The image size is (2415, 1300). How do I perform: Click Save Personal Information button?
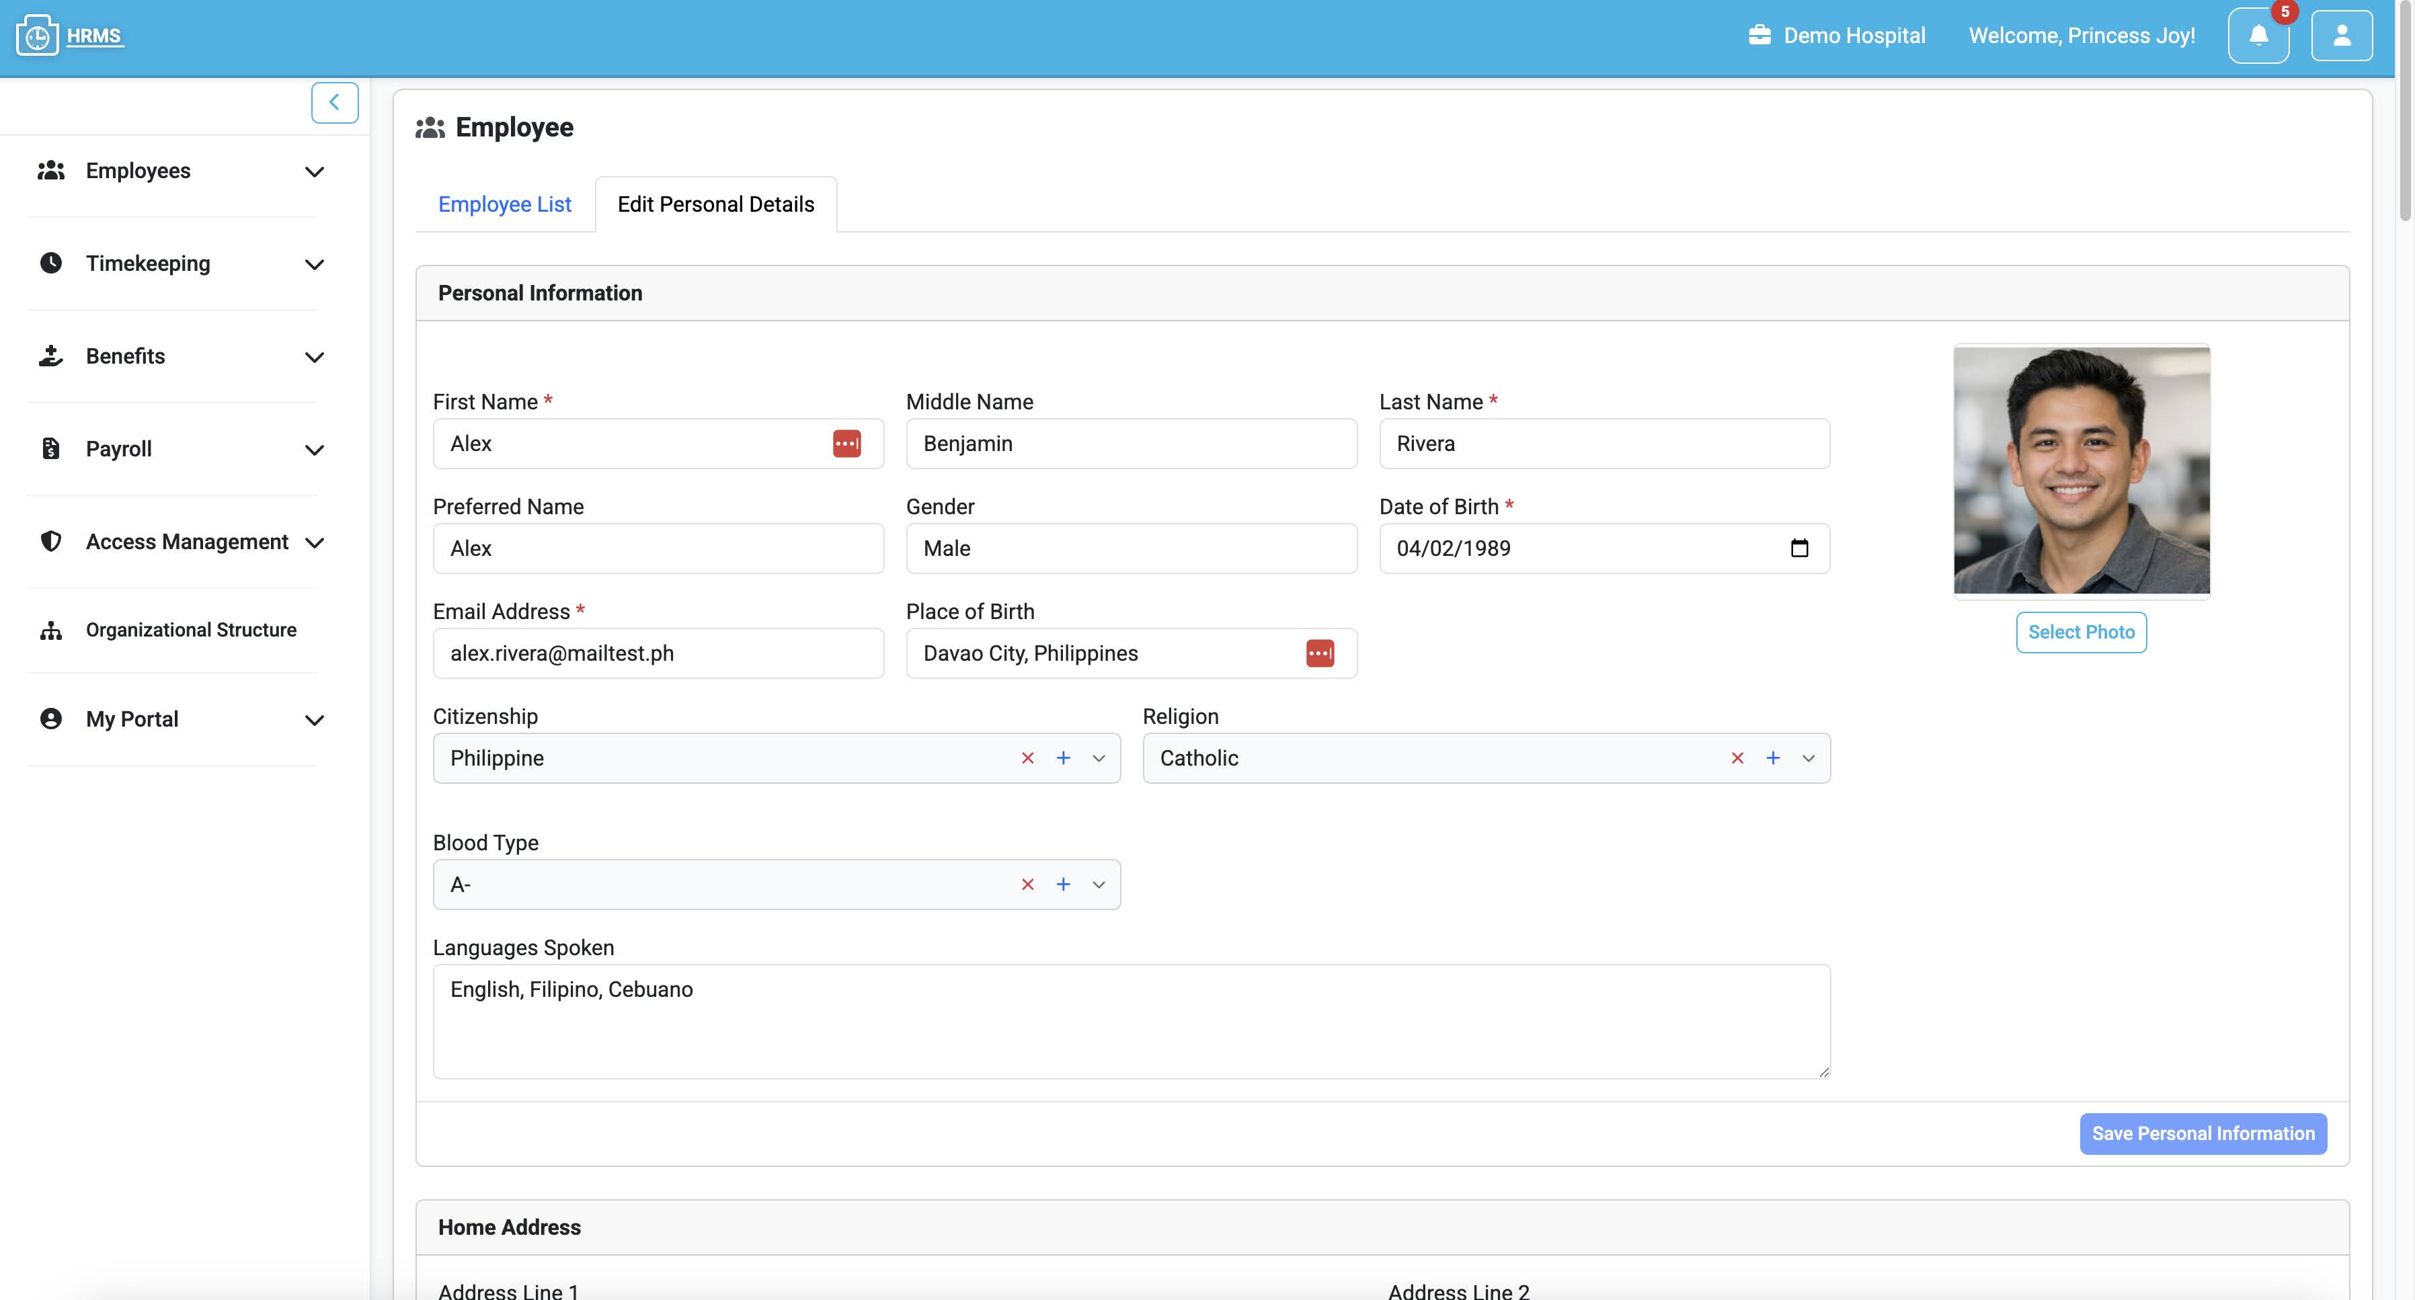coord(2203,1134)
